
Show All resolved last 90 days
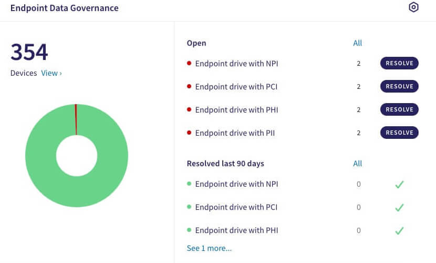pos(358,164)
